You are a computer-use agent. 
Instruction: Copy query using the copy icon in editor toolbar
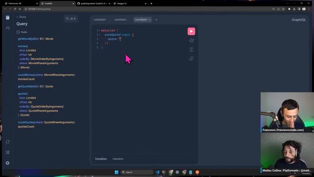(191, 59)
